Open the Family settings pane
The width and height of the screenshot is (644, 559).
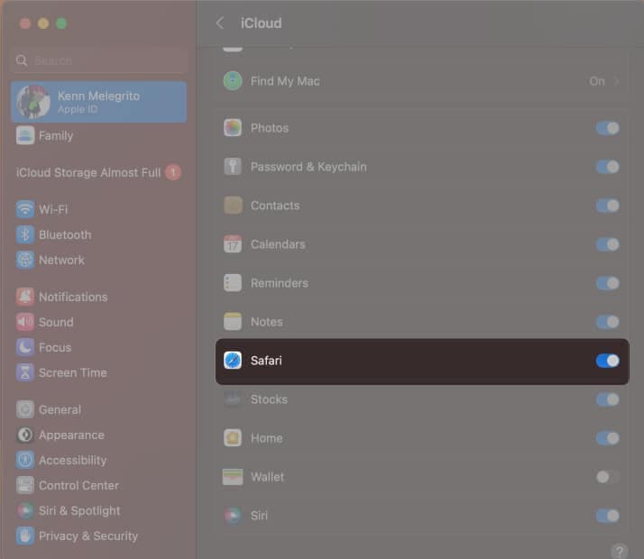pyautogui.click(x=99, y=136)
